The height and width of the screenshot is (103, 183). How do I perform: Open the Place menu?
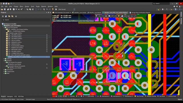click(x=21, y=6)
